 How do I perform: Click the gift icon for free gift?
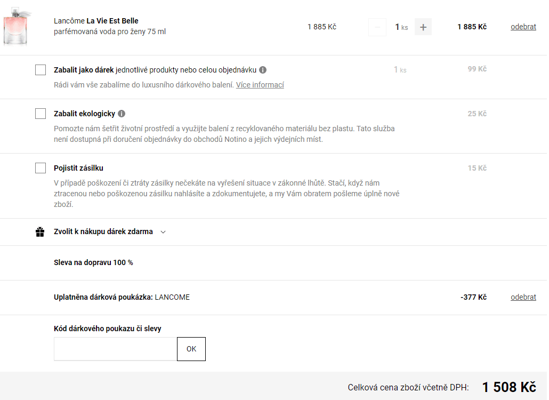tap(40, 232)
